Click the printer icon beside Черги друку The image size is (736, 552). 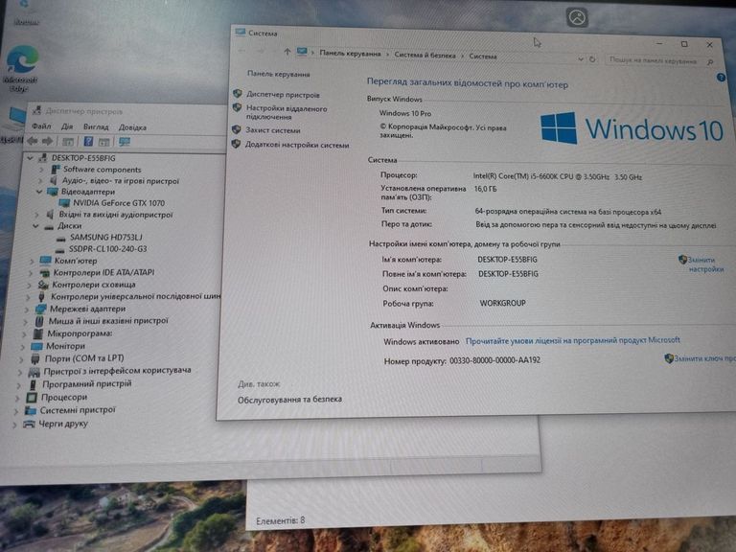[x=29, y=424]
